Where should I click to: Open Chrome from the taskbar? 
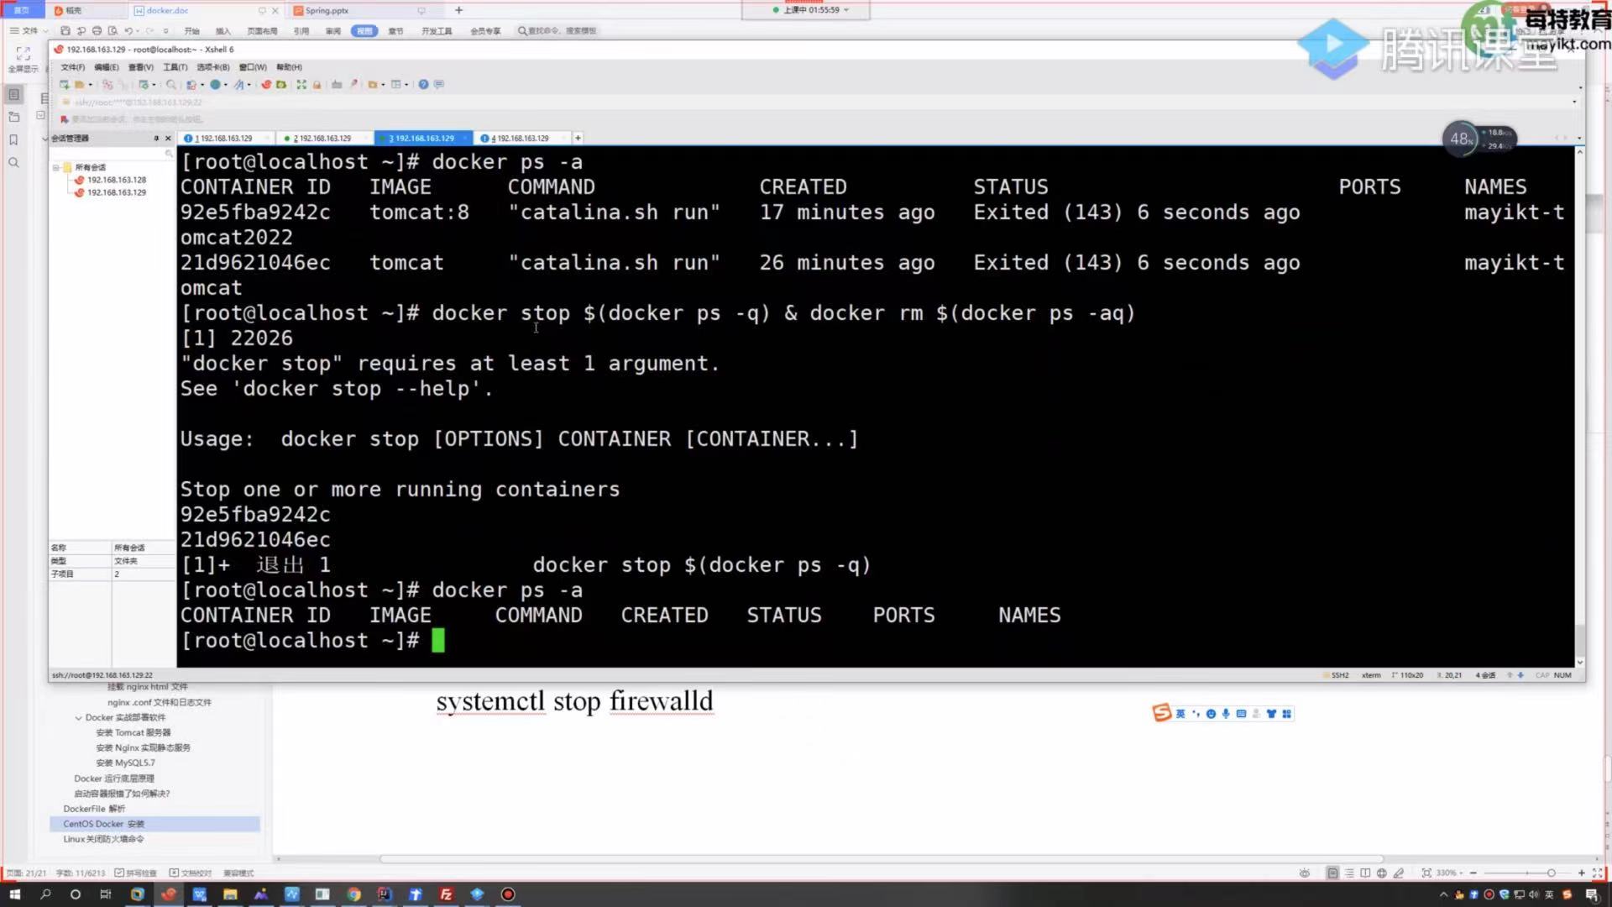tap(353, 894)
